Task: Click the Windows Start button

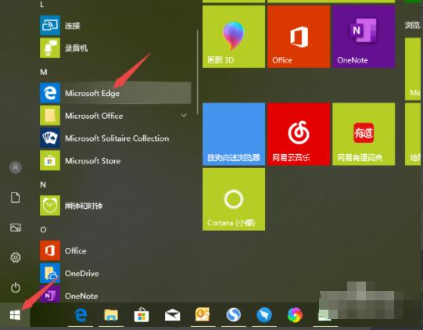Action: pos(15,315)
